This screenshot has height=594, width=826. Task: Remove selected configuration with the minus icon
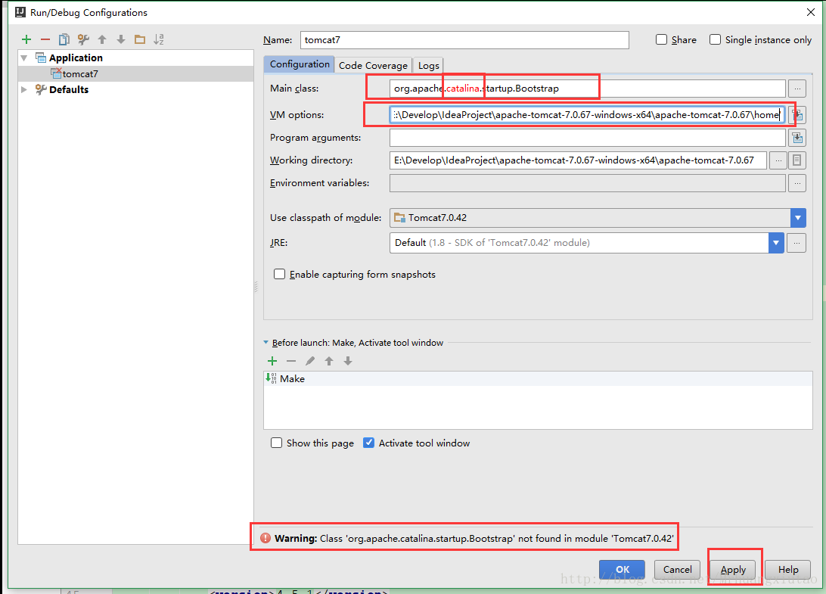(45, 39)
